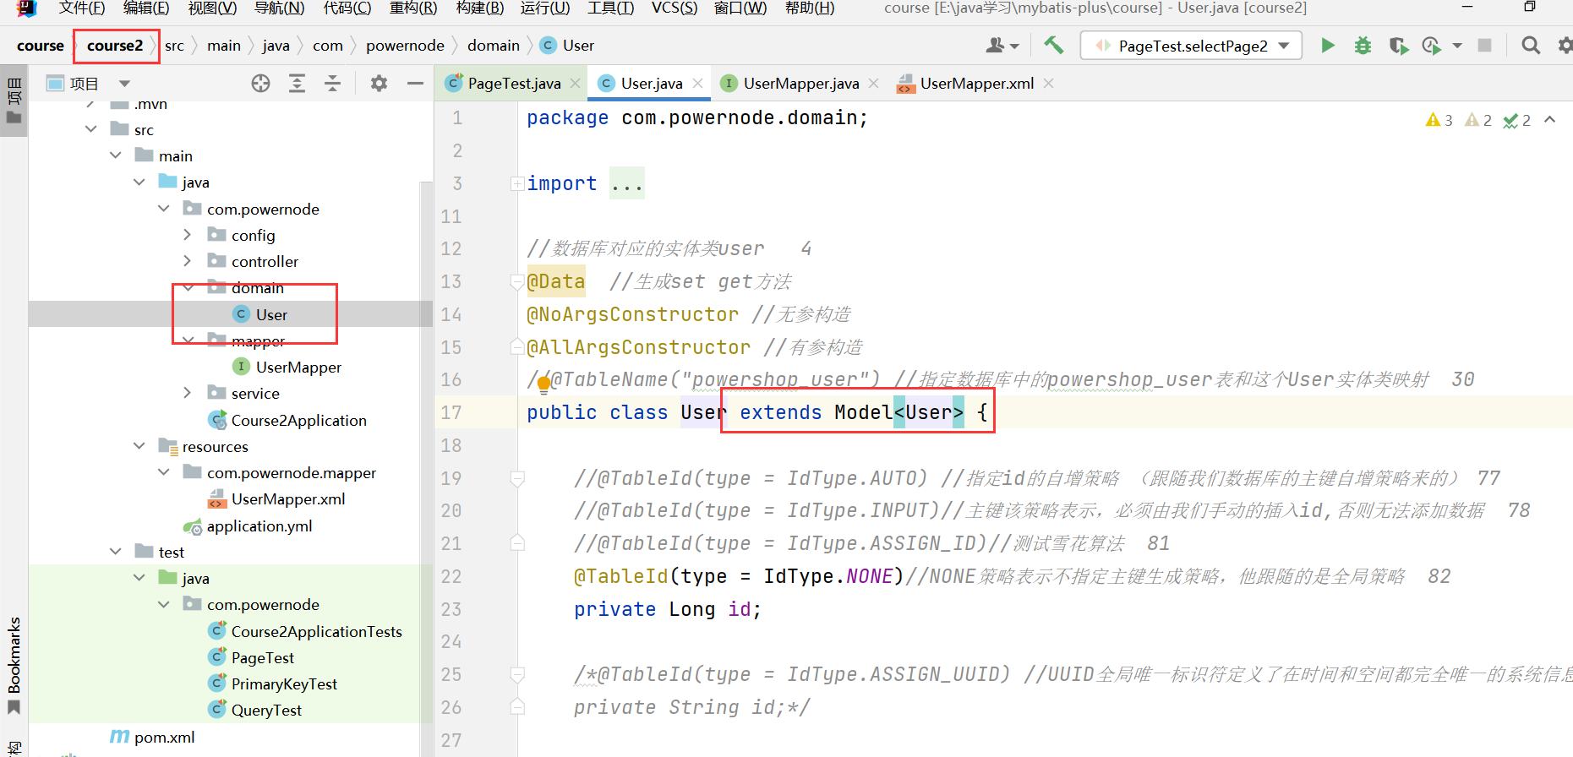Locate opened file target icon
1573x757 pixels.
[x=260, y=83]
